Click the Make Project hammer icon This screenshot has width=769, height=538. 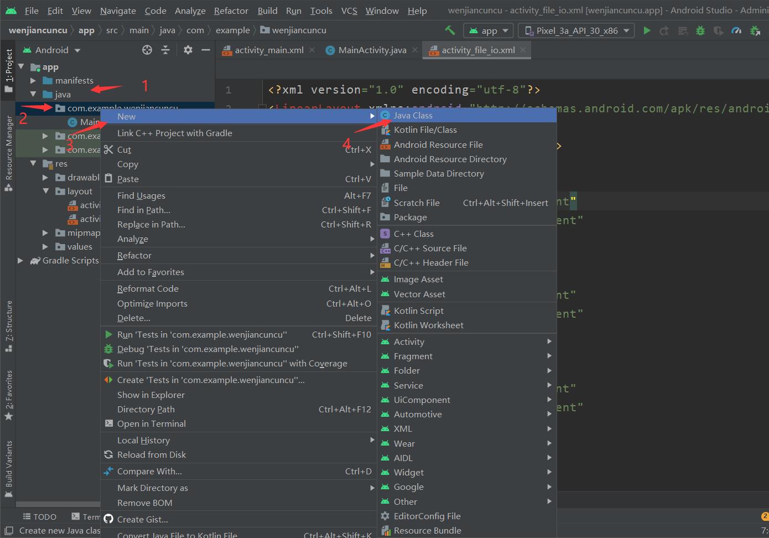point(450,30)
